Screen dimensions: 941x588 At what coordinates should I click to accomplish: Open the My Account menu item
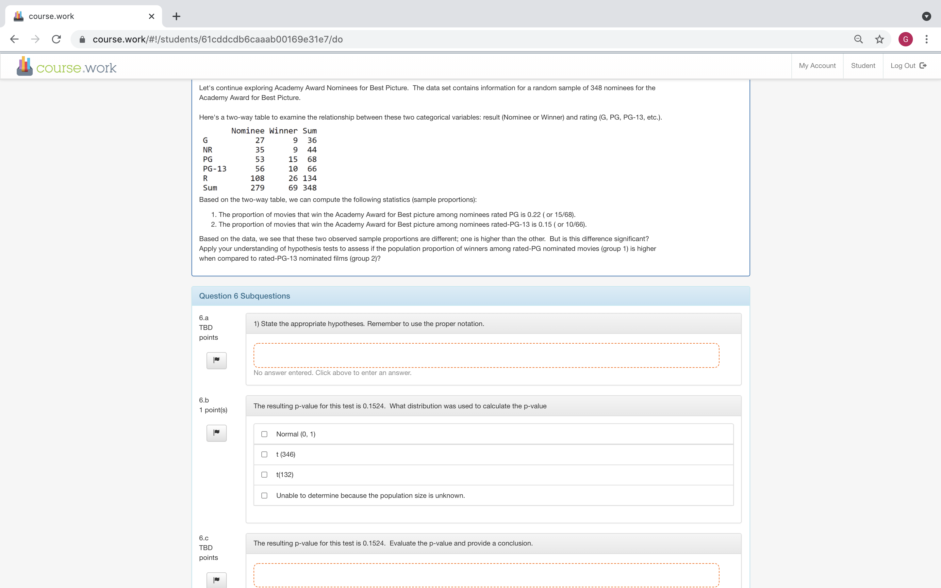[x=817, y=66]
